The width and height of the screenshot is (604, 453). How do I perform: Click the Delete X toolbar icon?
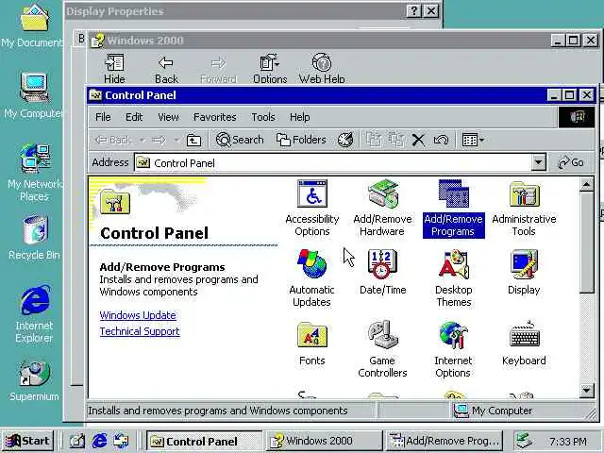(418, 140)
